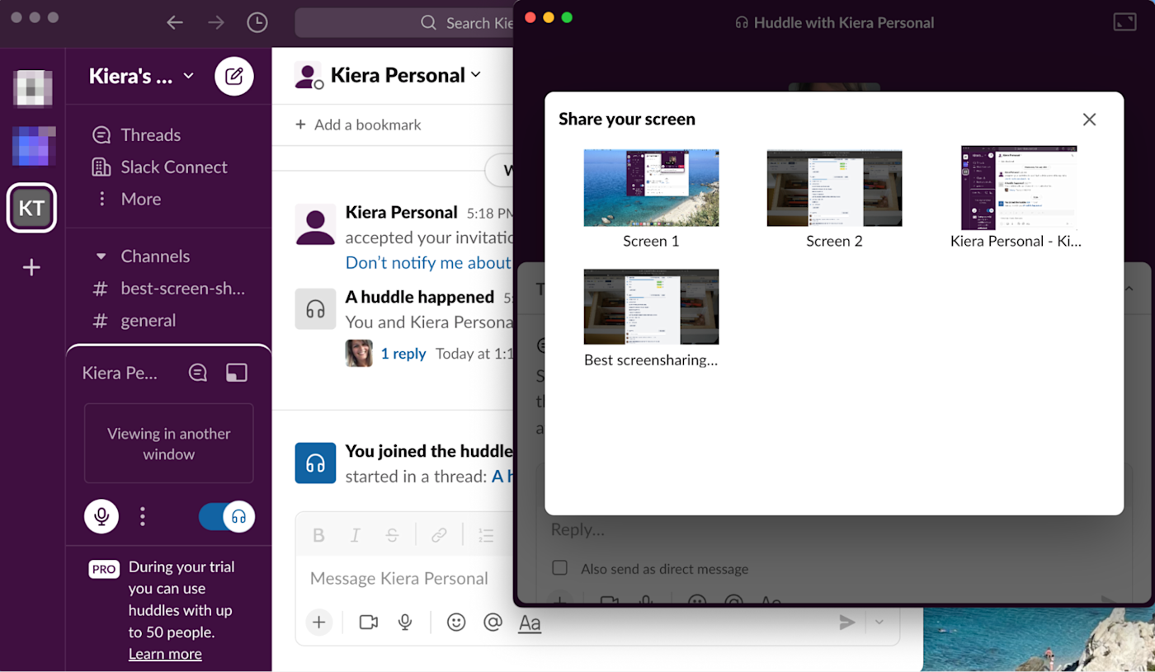Check Also send as direct message
This screenshot has height=672, width=1155.
(559, 568)
